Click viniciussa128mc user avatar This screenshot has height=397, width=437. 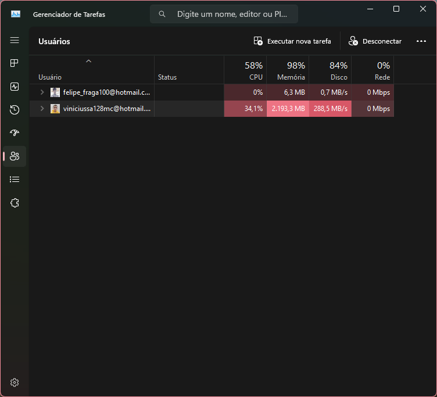tap(55, 109)
